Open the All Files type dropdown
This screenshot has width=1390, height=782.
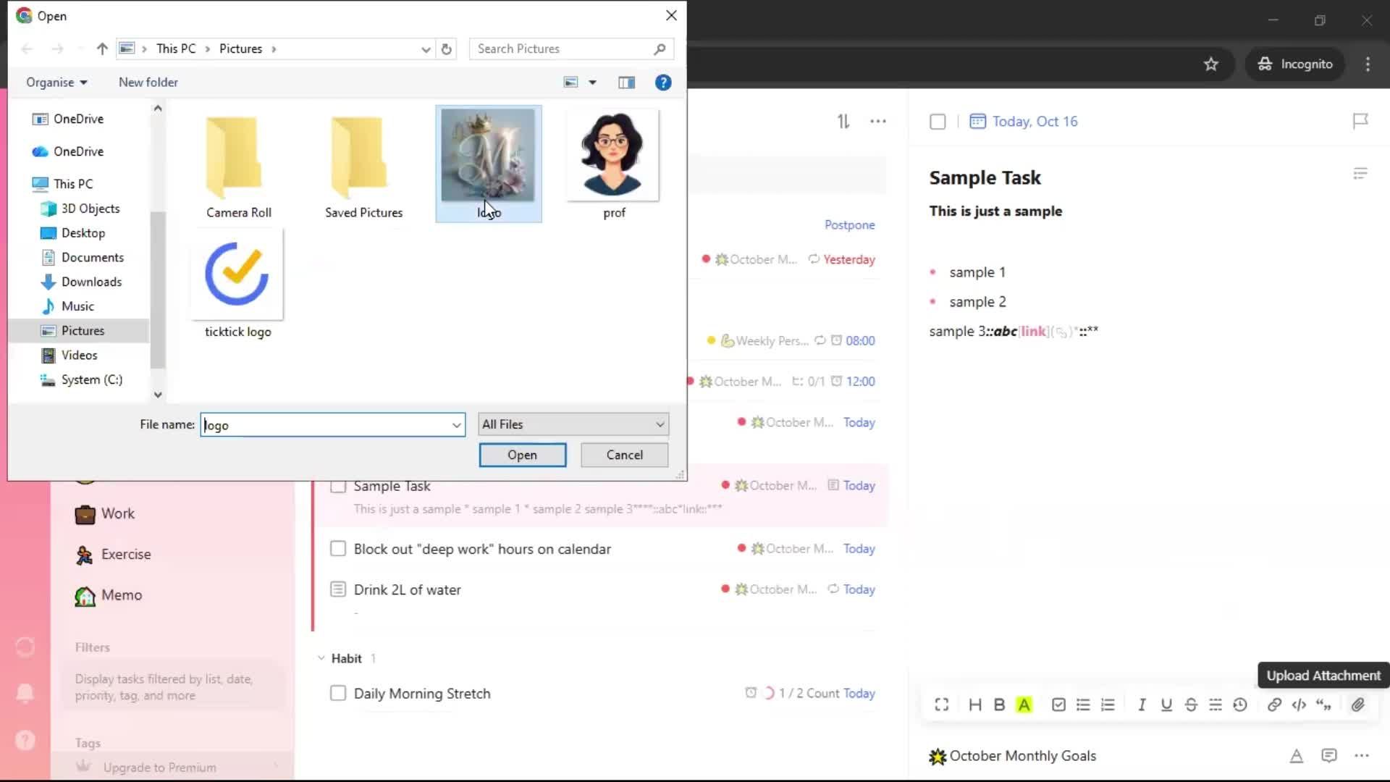[x=573, y=424]
